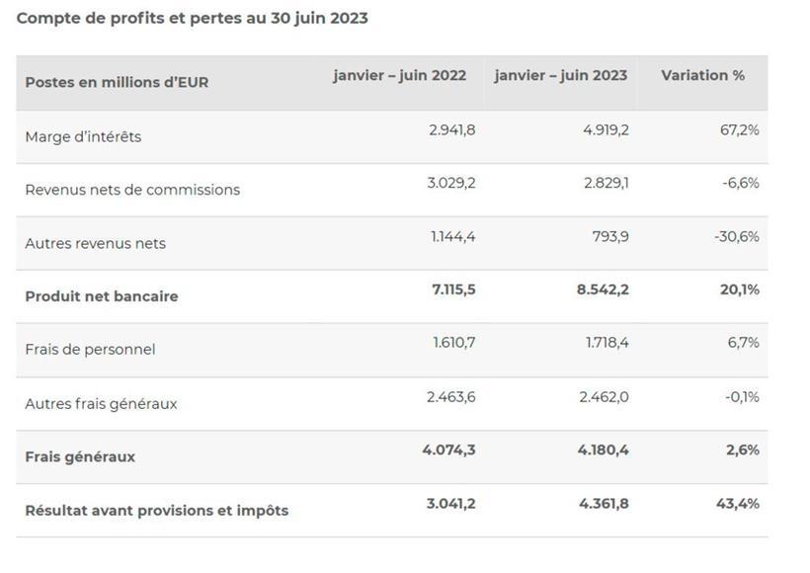Select 'Résultat avant provisions et impôts' row label
The image size is (810, 573).
point(156,510)
